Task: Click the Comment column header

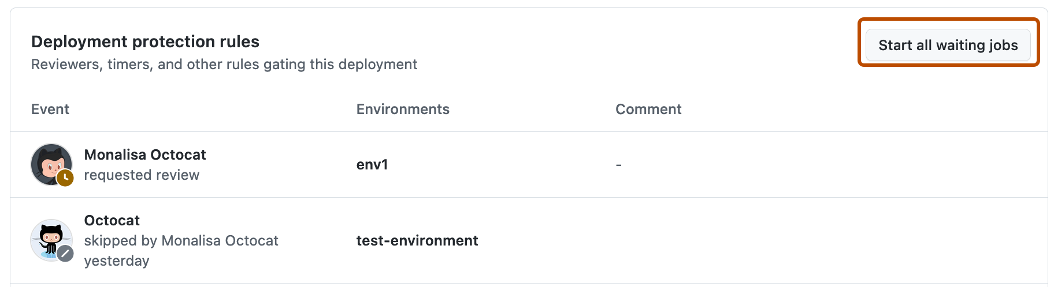Action: coord(648,109)
